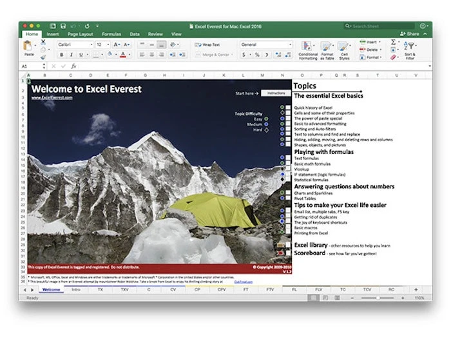
Task: Switch to Page Layout view icon
Action: pos(325,298)
